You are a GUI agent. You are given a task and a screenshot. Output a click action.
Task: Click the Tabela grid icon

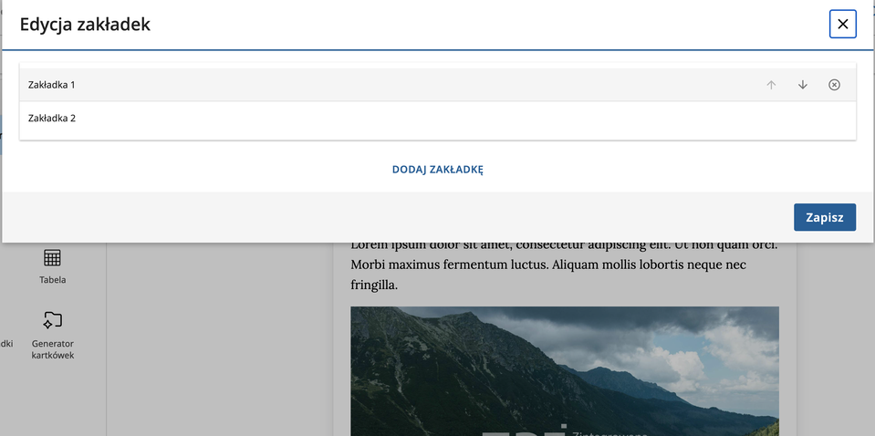pyautogui.click(x=52, y=258)
